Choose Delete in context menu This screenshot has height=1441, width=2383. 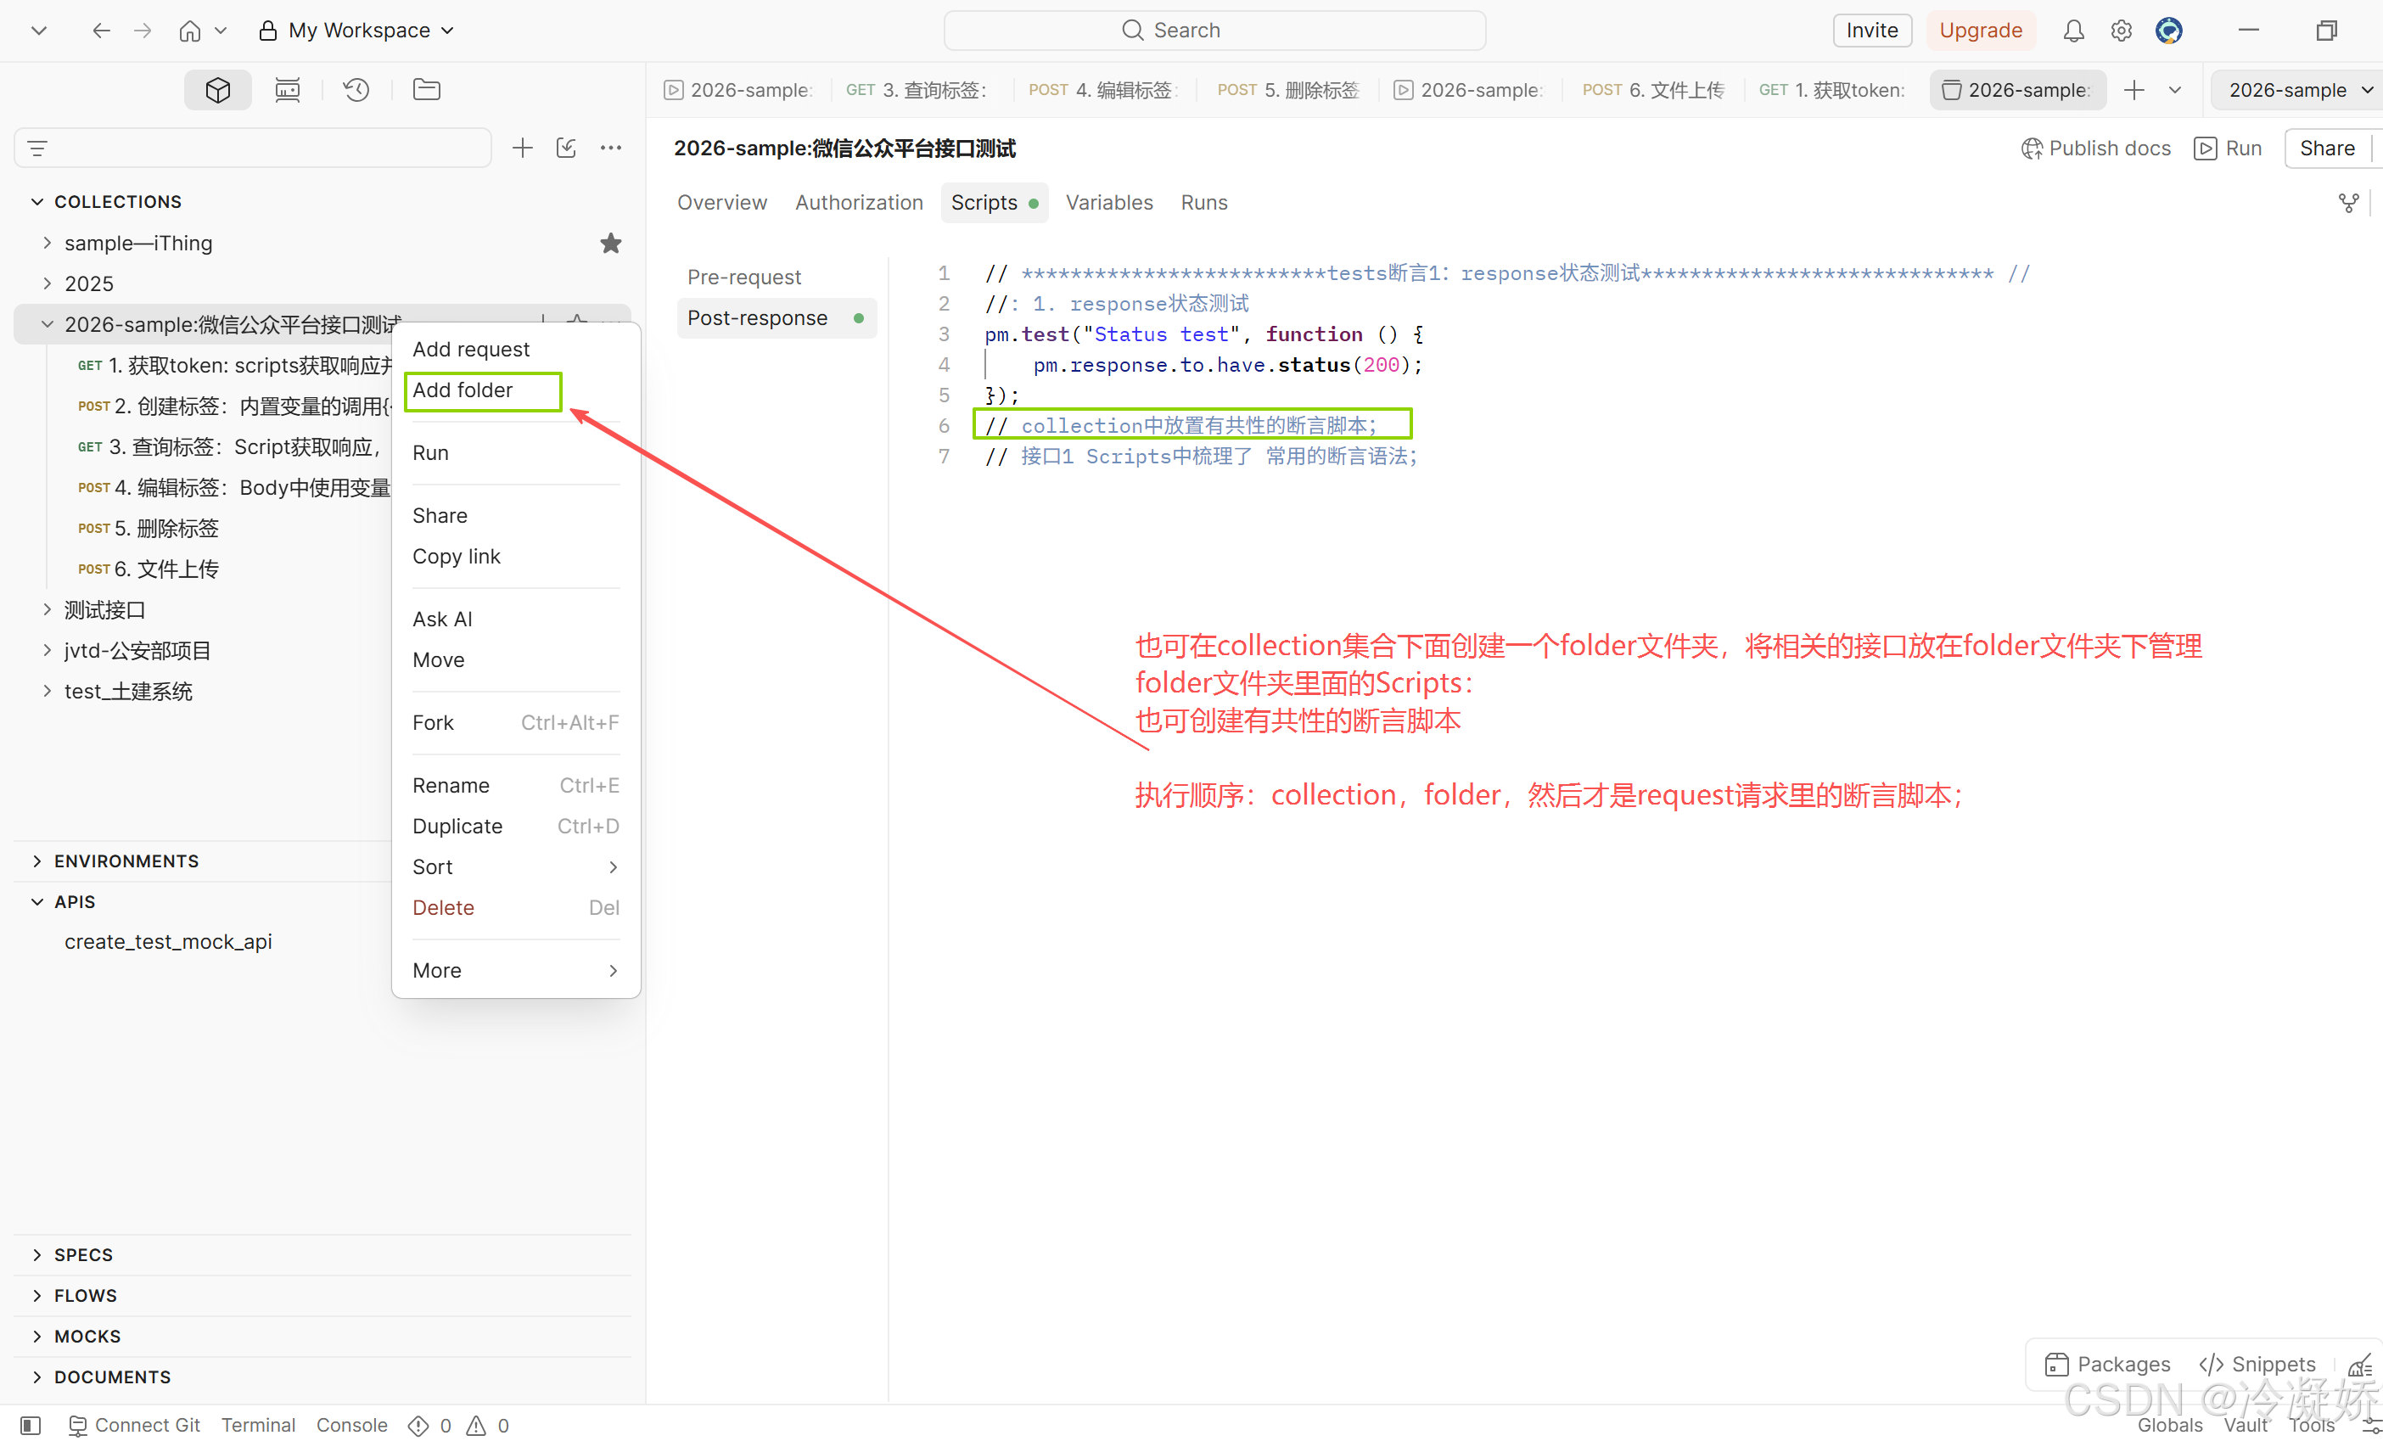(515, 907)
